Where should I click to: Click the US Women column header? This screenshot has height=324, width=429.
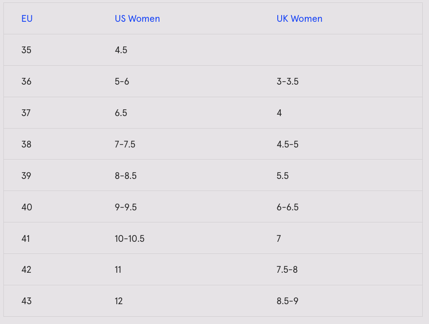coord(137,19)
